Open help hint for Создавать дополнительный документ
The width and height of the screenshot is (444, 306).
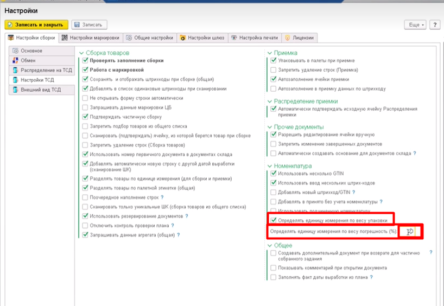click(430, 252)
